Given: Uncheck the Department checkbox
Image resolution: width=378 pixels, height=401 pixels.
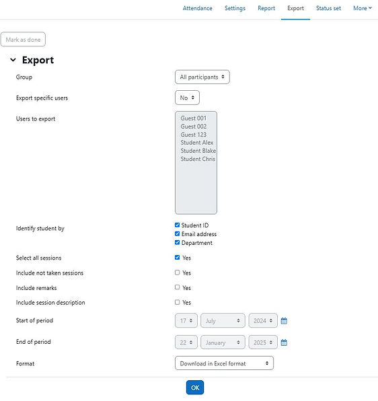Looking at the screenshot, I should [x=177, y=242].
